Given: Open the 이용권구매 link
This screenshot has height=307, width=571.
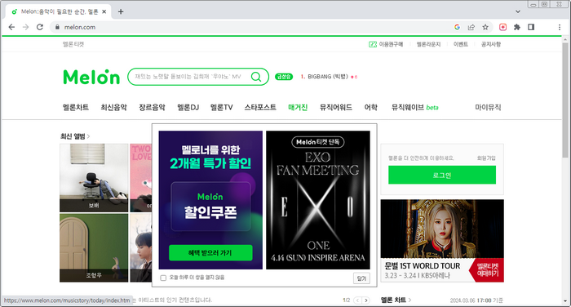Looking at the screenshot, I should pyautogui.click(x=386, y=44).
